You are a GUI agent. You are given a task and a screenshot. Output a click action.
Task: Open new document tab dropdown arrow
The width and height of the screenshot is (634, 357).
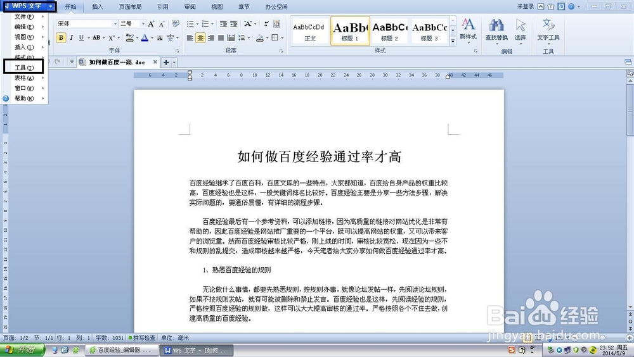pos(174,62)
